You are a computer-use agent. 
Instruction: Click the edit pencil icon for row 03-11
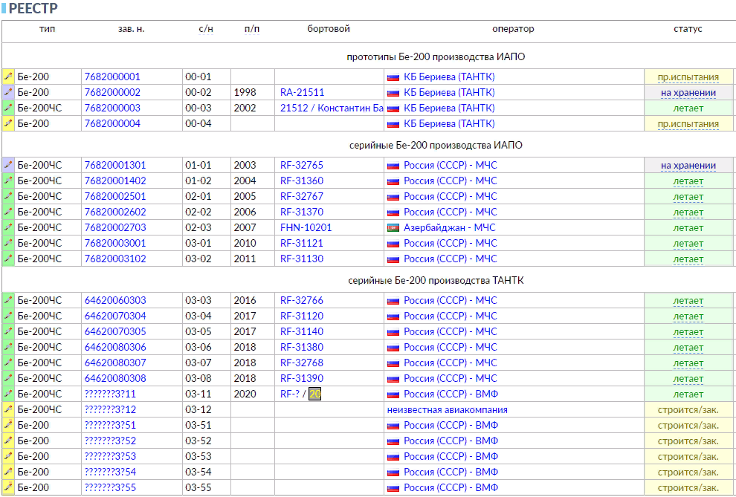tap(8, 394)
